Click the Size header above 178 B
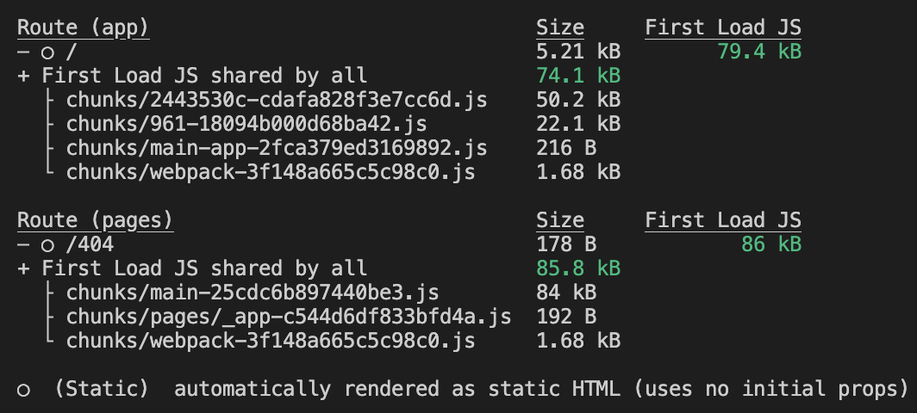917x413 pixels. coord(559,220)
